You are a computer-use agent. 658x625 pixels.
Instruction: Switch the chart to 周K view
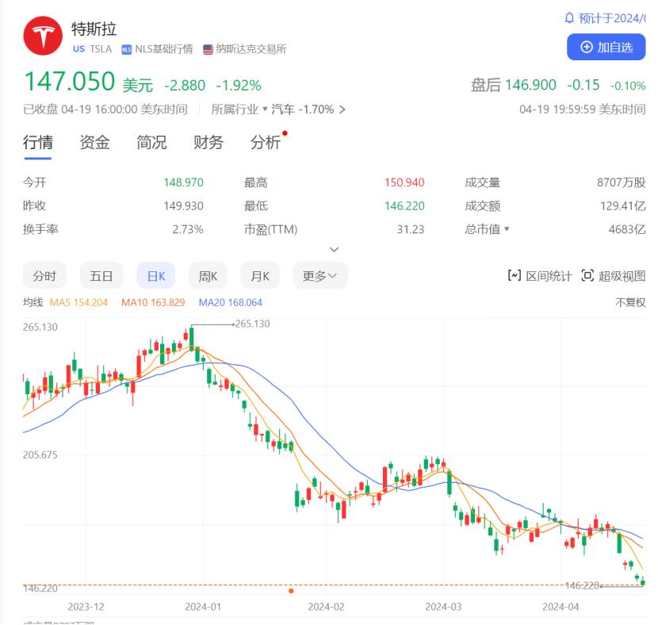[207, 275]
